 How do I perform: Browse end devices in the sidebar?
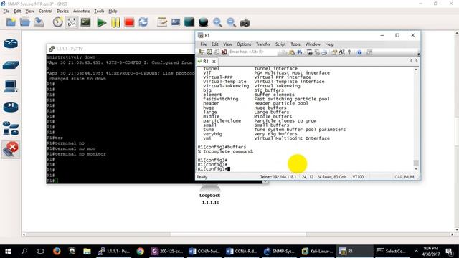click(11, 86)
